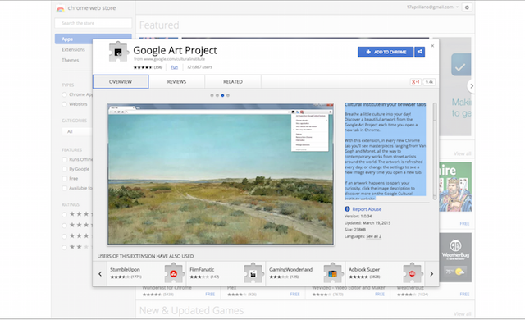Click the Report Abuse info icon
Image resolution: width=525 pixels, height=320 pixels.
click(x=347, y=209)
